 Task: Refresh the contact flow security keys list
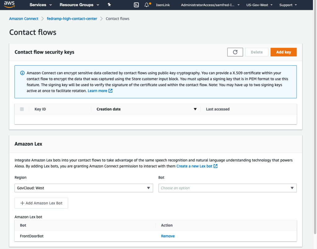pyautogui.click(x=235, y=52)
